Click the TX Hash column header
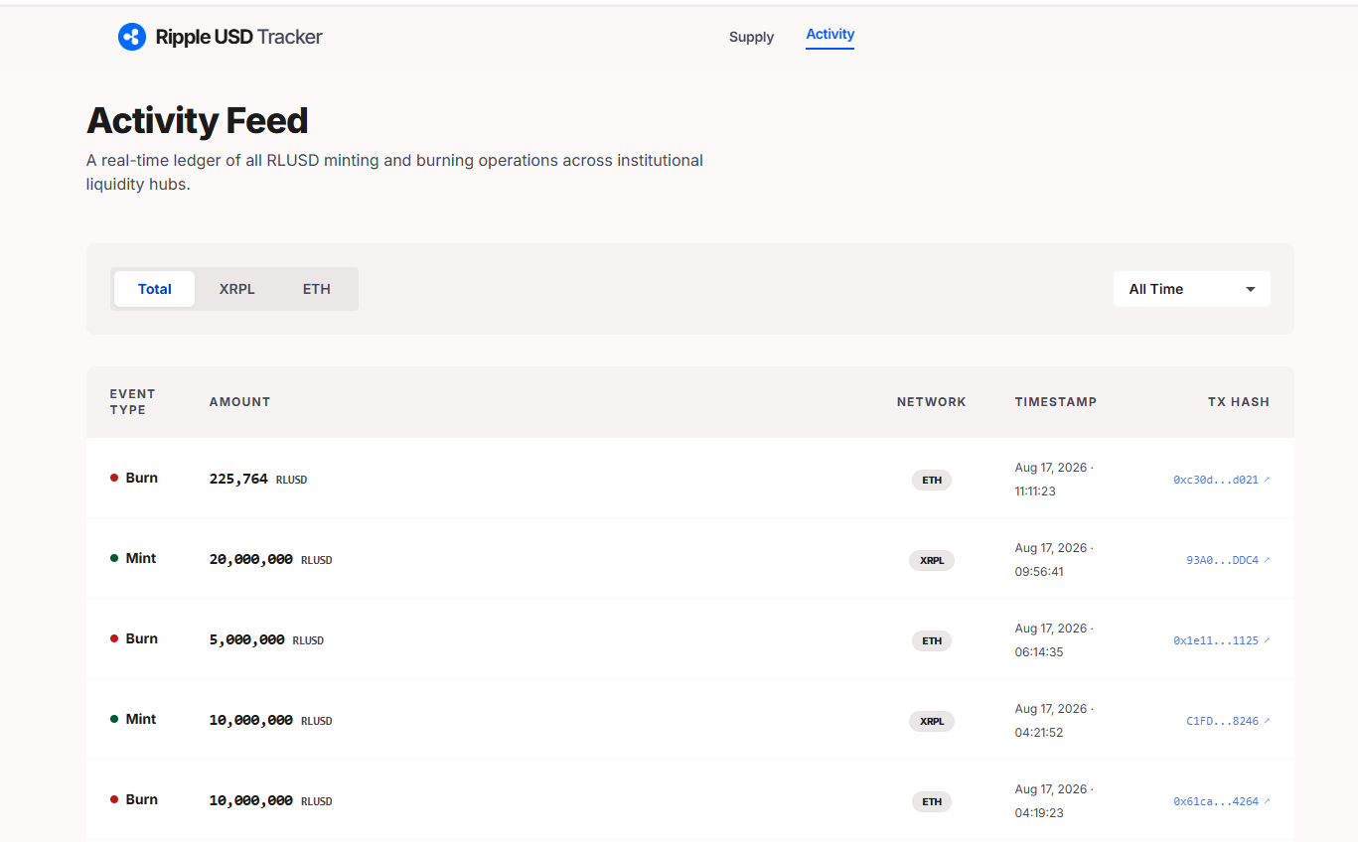Image resolution: width=1358 pixels, height=842 pixels. click(1239, 402)
